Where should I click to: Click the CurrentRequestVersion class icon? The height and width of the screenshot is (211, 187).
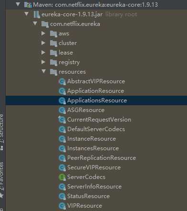(x=62, y=120)
